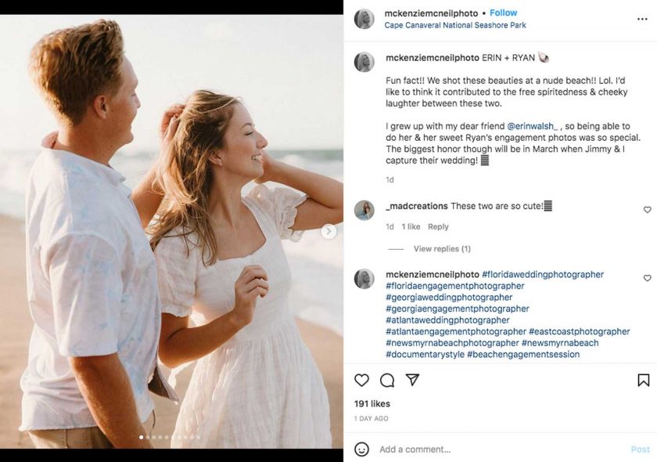Click profile avatar in post header
Screen dimensions: 657x462
364,19
